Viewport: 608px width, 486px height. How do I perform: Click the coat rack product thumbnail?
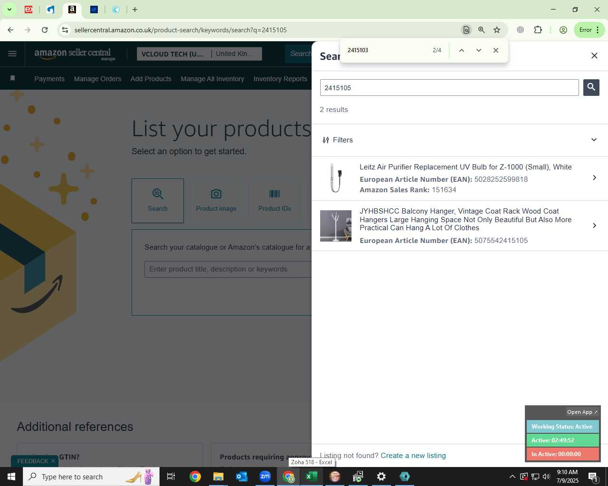coord(336,226)
